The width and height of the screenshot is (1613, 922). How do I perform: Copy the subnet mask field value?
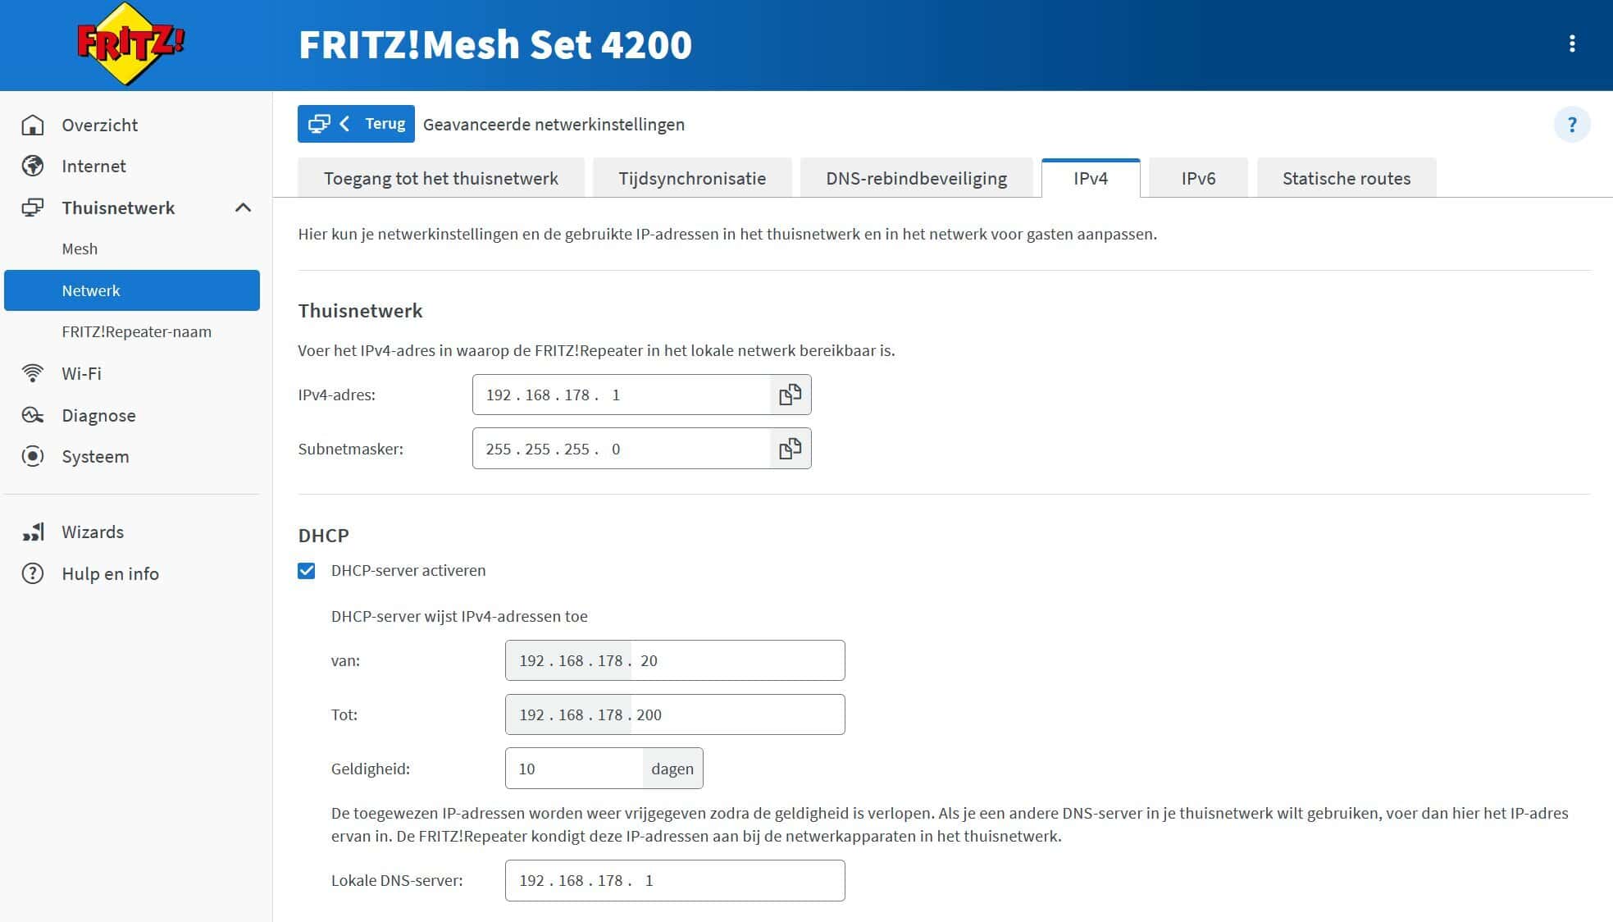[790, 449]
